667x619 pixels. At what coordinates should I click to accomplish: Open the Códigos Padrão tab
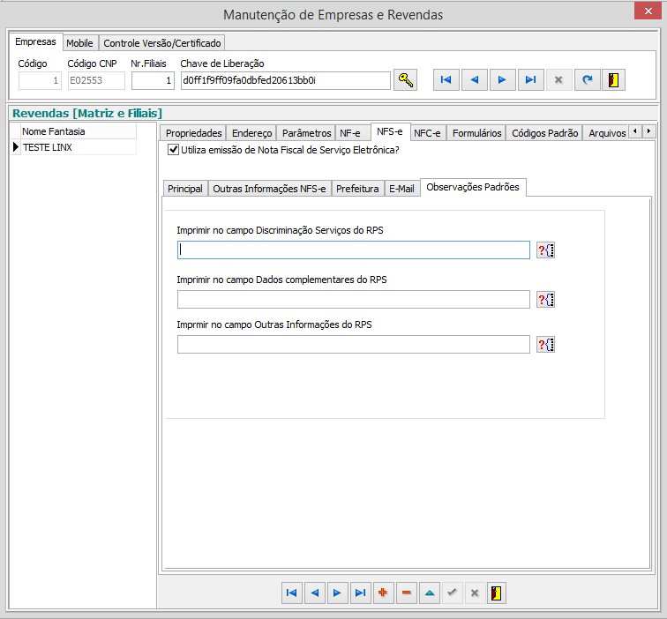544,133
